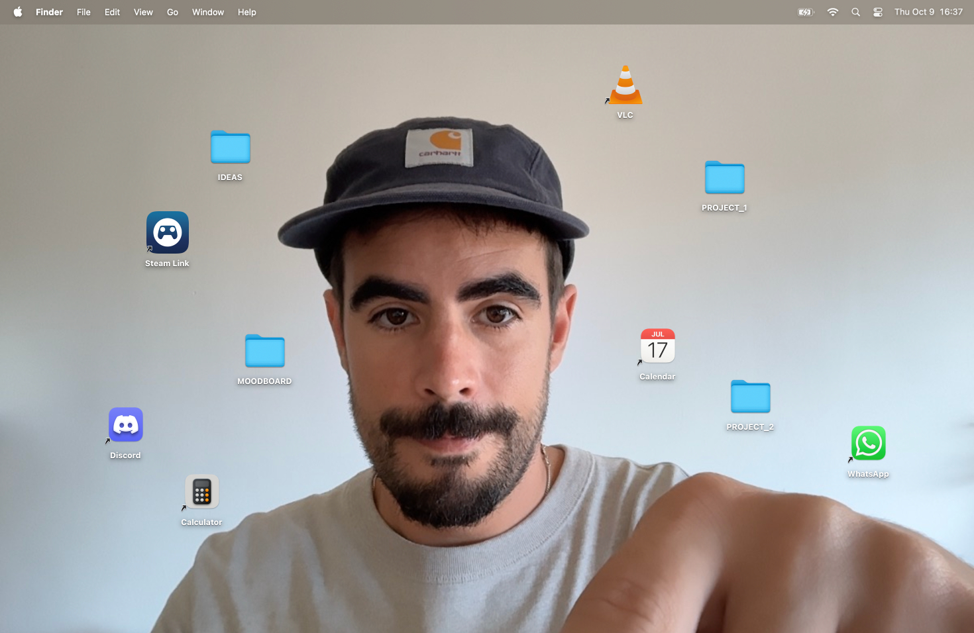Expand the View menu
The width and height of the screenshot is (974, 633).
(143, 12)
